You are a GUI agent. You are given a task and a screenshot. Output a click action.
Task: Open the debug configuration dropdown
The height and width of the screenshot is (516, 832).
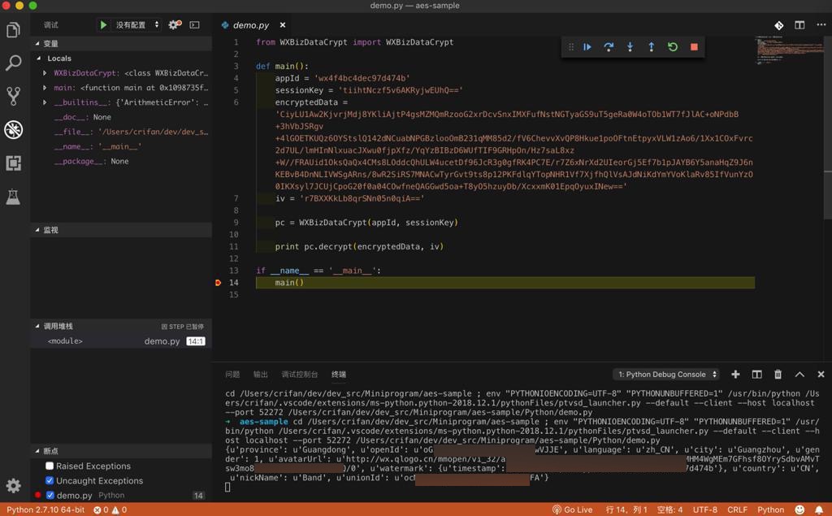coord(137,25)
